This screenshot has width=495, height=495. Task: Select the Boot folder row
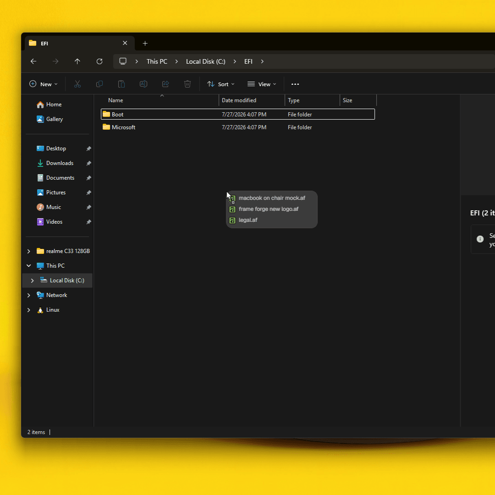(x=238, y=114)
